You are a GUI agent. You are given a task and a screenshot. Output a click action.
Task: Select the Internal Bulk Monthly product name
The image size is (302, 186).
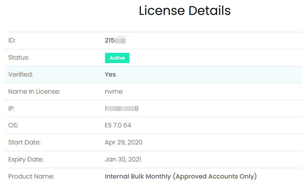181,176
